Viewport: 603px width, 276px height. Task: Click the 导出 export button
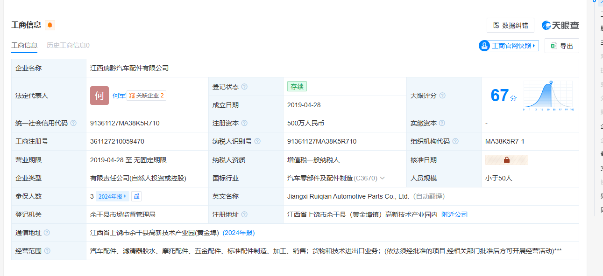(x=561, y=46)
